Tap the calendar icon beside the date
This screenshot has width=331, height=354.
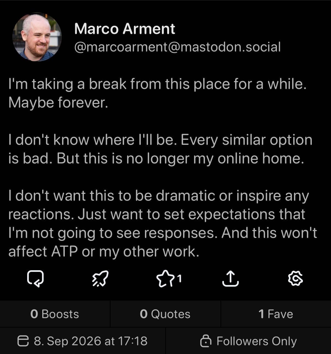[x=23, y=341]
